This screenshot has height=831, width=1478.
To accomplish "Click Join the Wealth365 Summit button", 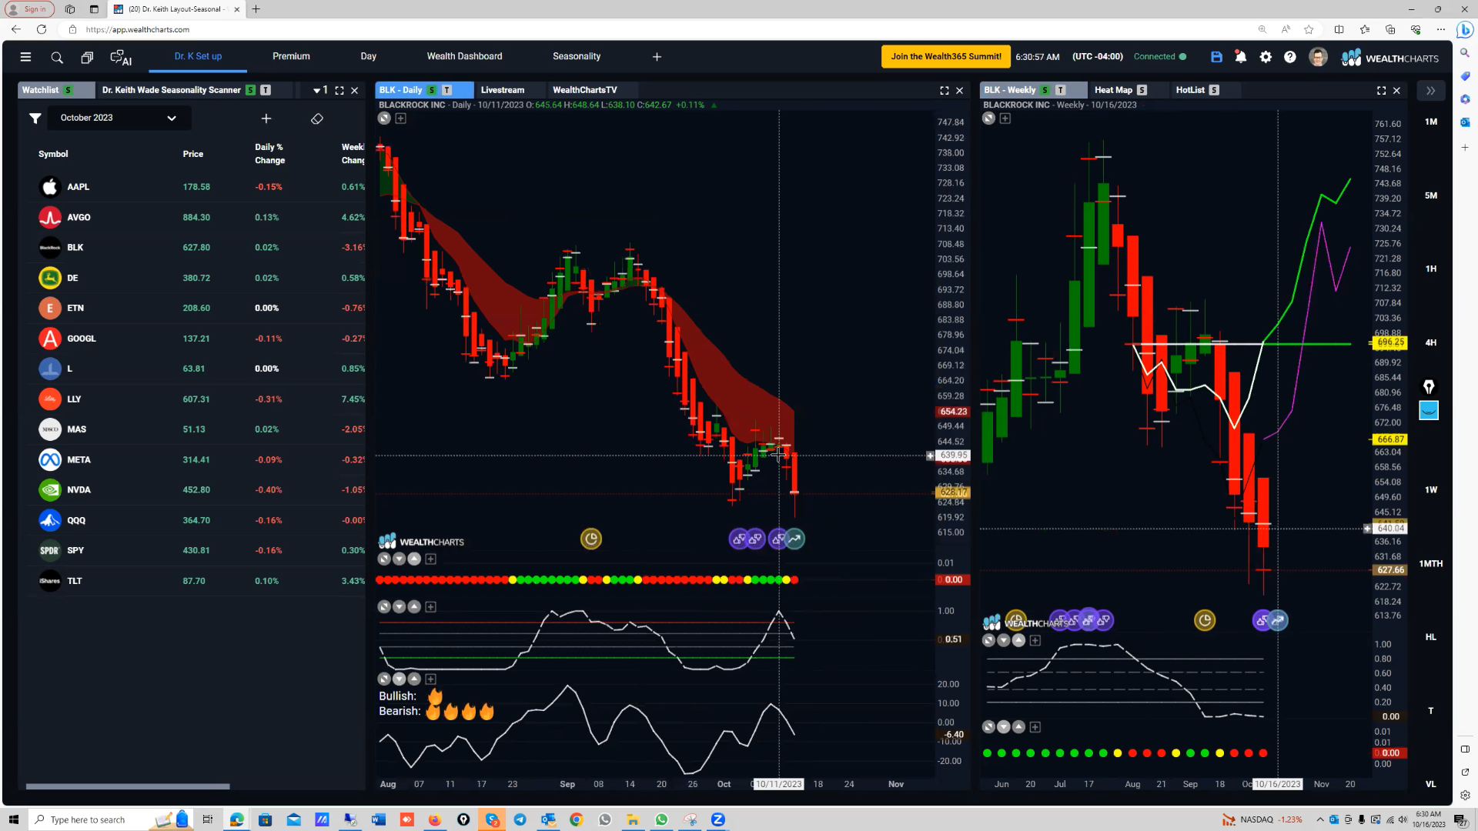I will (x=946, y=57).
